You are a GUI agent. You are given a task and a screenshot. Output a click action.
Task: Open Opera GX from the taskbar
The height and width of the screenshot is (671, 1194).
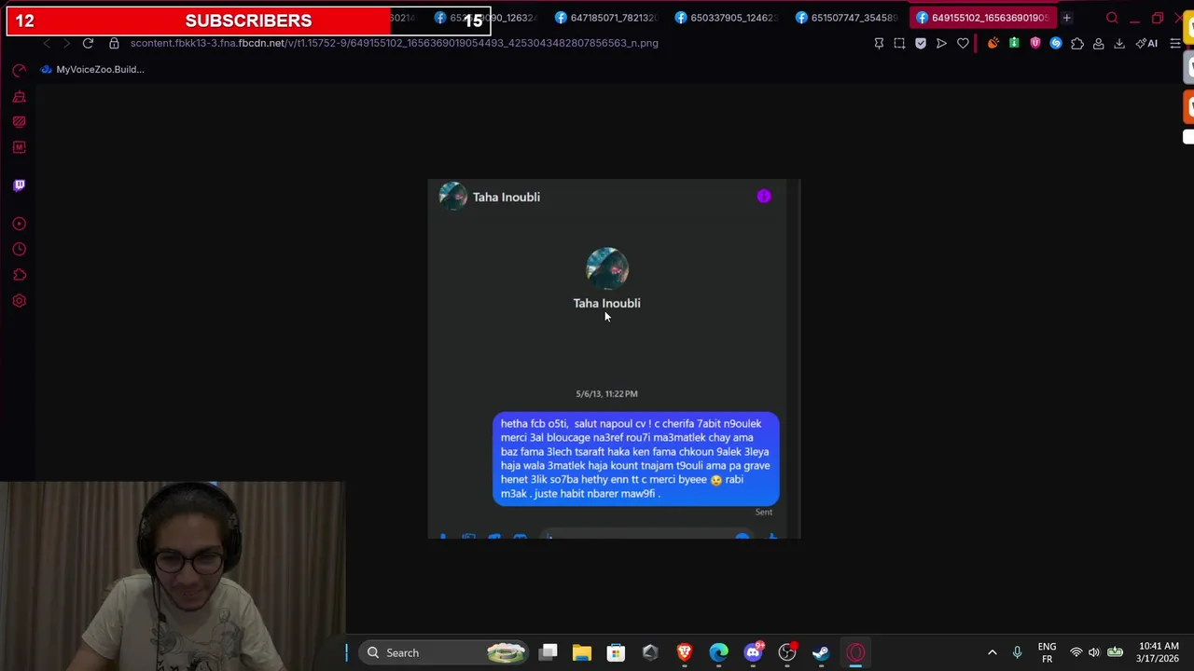[855, 652]
